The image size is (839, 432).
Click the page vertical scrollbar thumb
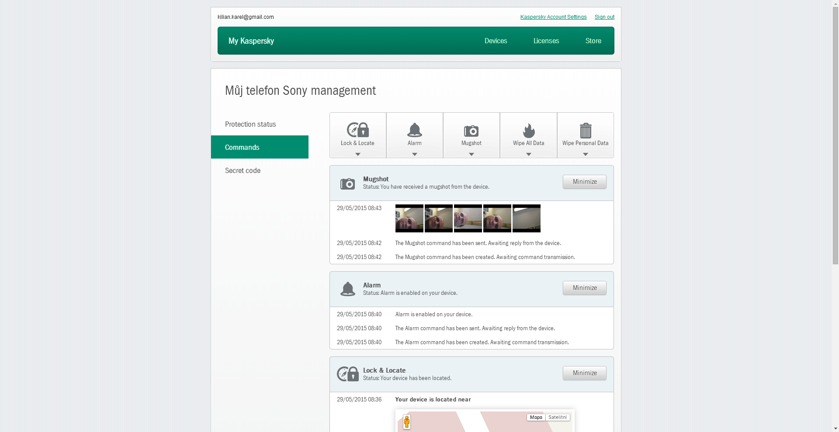pyautogui.click(x=835, y=136)
